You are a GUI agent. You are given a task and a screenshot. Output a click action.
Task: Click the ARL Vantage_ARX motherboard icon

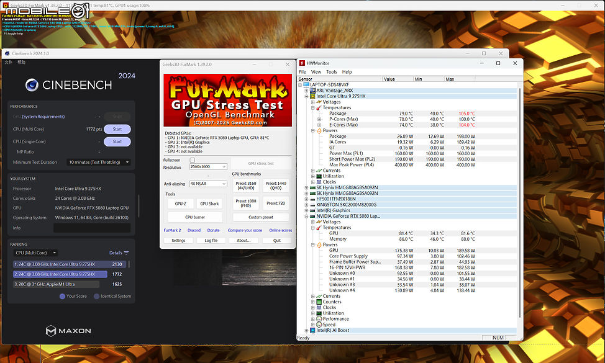312,91
